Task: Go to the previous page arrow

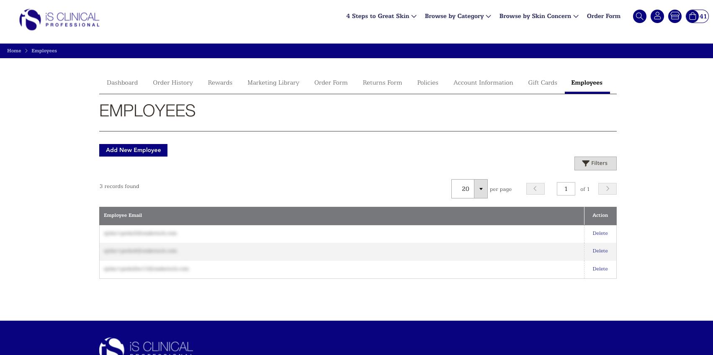Action: coord(535,189)
